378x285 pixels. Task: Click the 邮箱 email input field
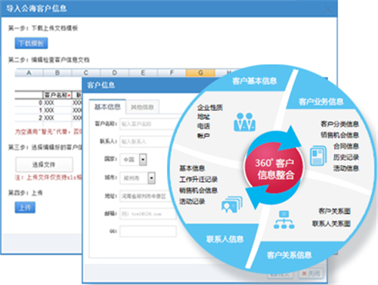pos(148,214)
